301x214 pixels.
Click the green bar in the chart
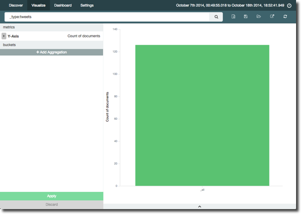(x=202, y=115)
